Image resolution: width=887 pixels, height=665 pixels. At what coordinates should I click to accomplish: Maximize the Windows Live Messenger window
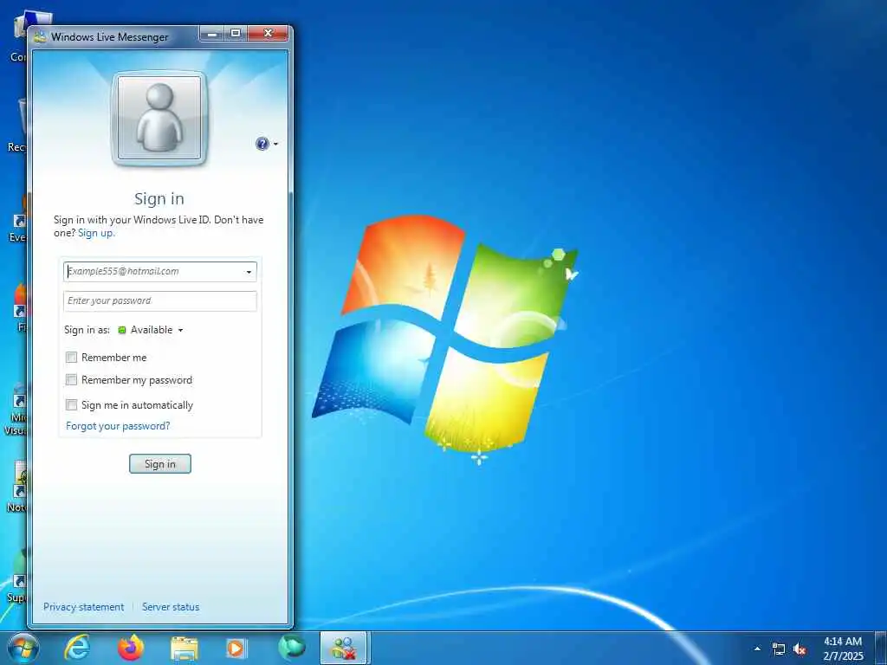236,34
